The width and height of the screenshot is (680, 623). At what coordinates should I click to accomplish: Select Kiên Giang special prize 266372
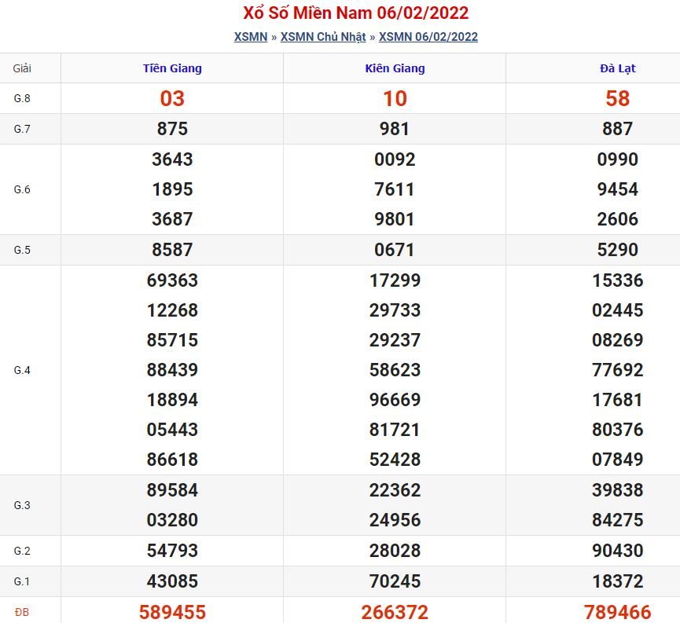click(x=395, y=612)
